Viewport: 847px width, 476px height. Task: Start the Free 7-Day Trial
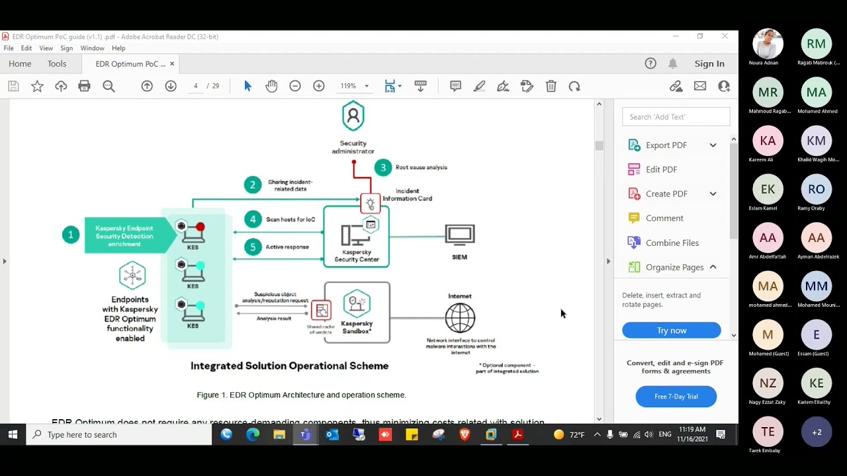(x=676, y=397)
